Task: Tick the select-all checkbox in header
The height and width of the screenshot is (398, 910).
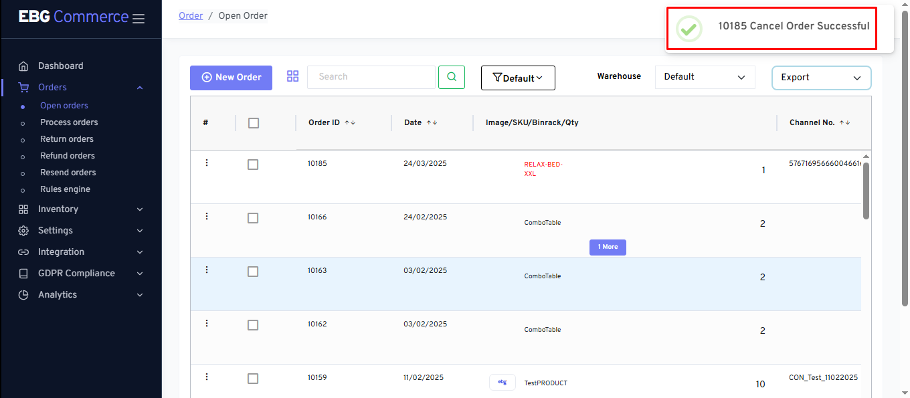Action: pyautogui.click(x=254, y=123)
